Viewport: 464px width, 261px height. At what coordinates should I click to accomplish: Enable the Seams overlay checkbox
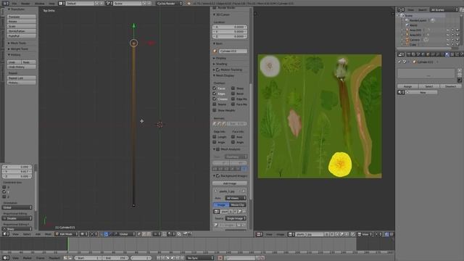point(215,104)
